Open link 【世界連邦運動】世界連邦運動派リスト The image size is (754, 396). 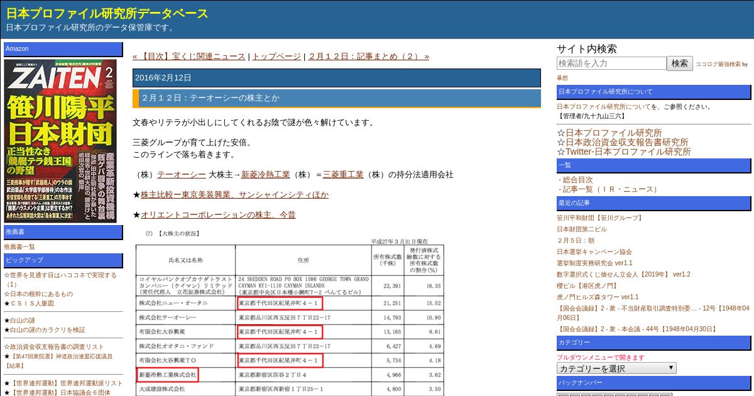(x=66, y=383)
